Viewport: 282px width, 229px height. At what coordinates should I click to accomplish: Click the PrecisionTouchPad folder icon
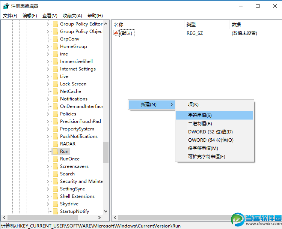[56, 121]
